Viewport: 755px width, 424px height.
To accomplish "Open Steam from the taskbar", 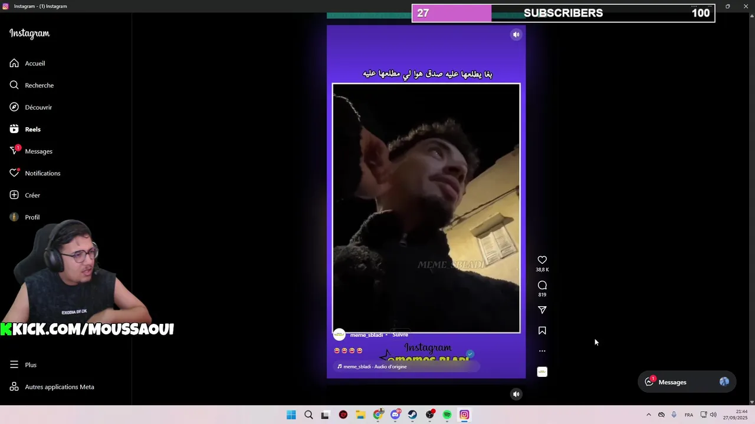I will pos(412,415).
